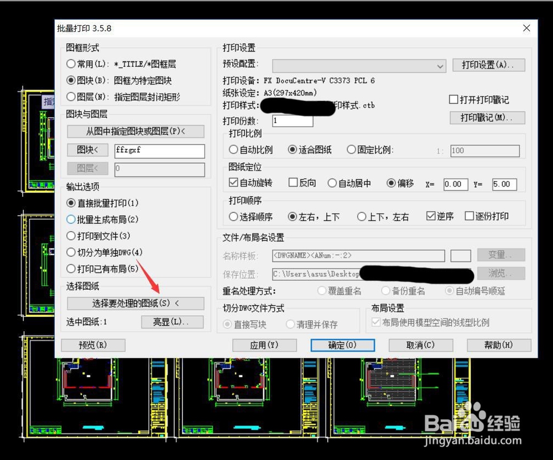This screenshot has height=460, width=553.
Task: Click 从图中指定图块或图层(P)< button
Action: tap(136, 132)
